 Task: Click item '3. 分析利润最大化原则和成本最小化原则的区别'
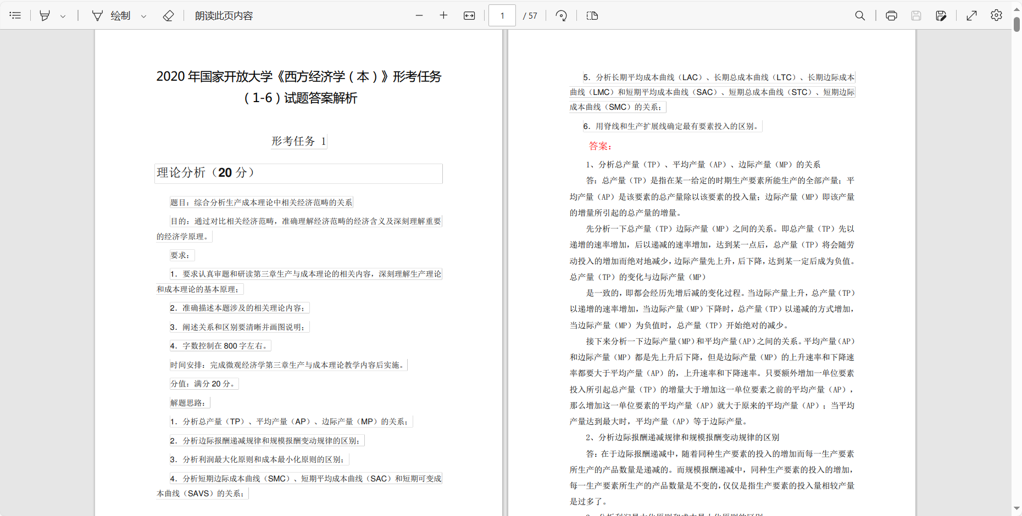click(x=259, y=459)
